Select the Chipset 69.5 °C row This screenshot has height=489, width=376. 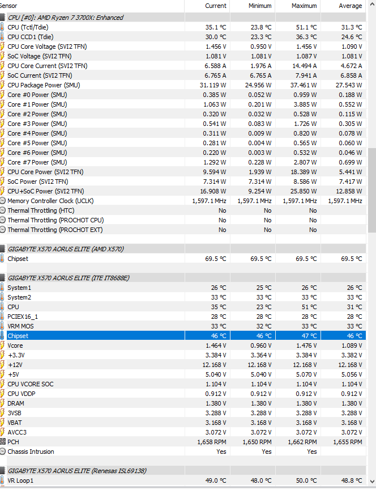click(x=183, y=259)
